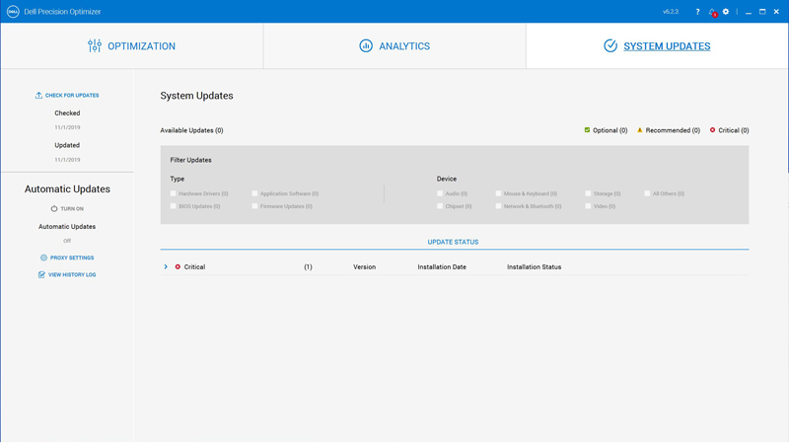Turn on Automatic Updates

(67, 209)
